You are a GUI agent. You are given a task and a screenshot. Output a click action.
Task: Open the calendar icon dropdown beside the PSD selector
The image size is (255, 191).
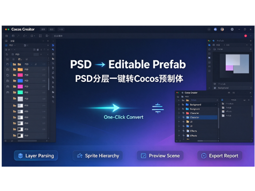[26, 45]
